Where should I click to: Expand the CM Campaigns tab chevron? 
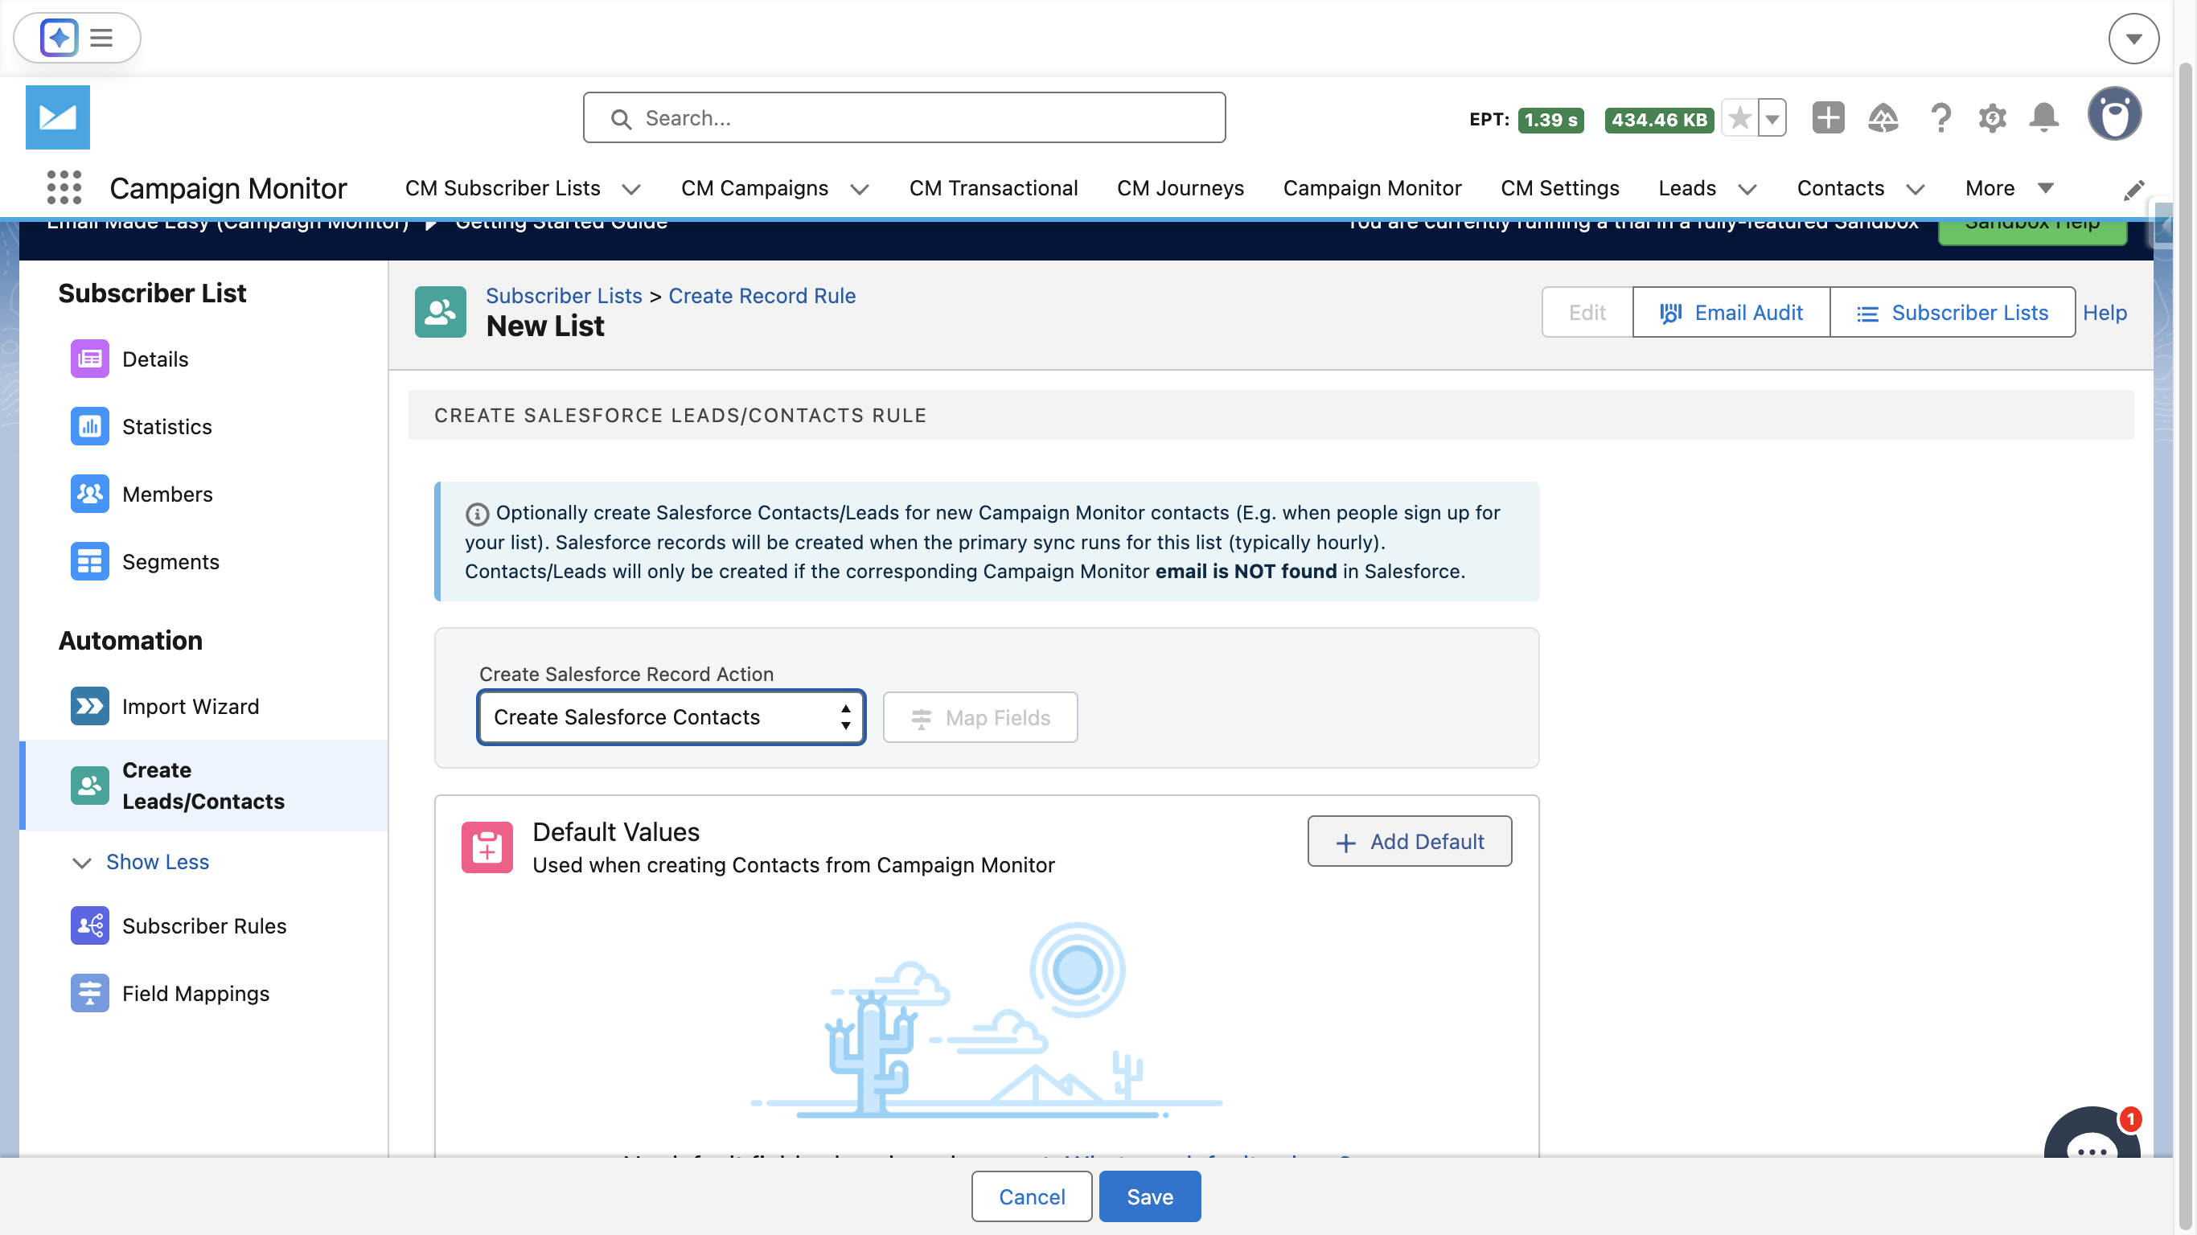[860, 189]
